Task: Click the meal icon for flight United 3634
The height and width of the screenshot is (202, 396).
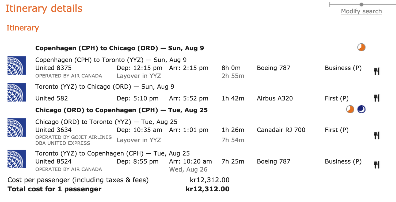Action: pyautogui.click(x=377, y=136)
